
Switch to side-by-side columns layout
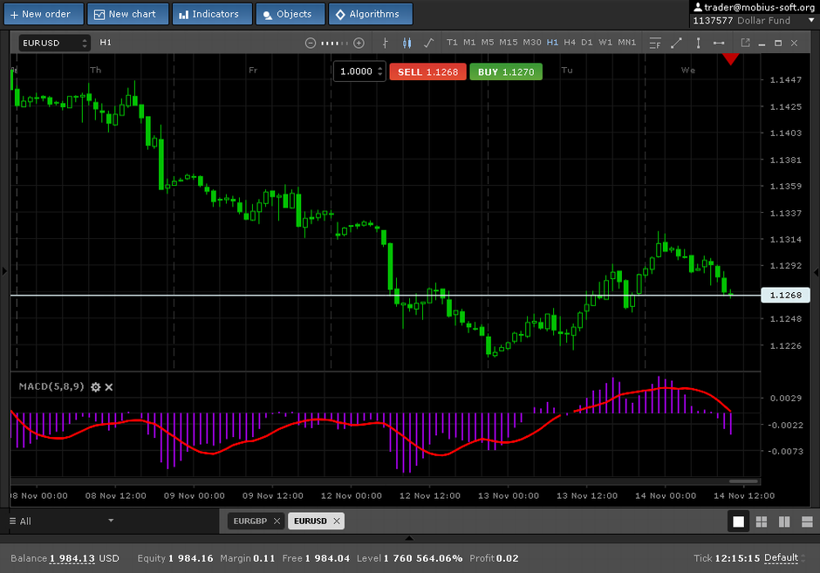click(784, 522)
